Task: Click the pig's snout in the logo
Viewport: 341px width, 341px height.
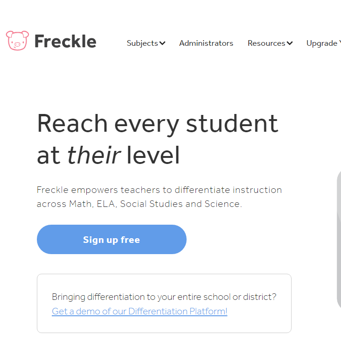Action: 17,45
